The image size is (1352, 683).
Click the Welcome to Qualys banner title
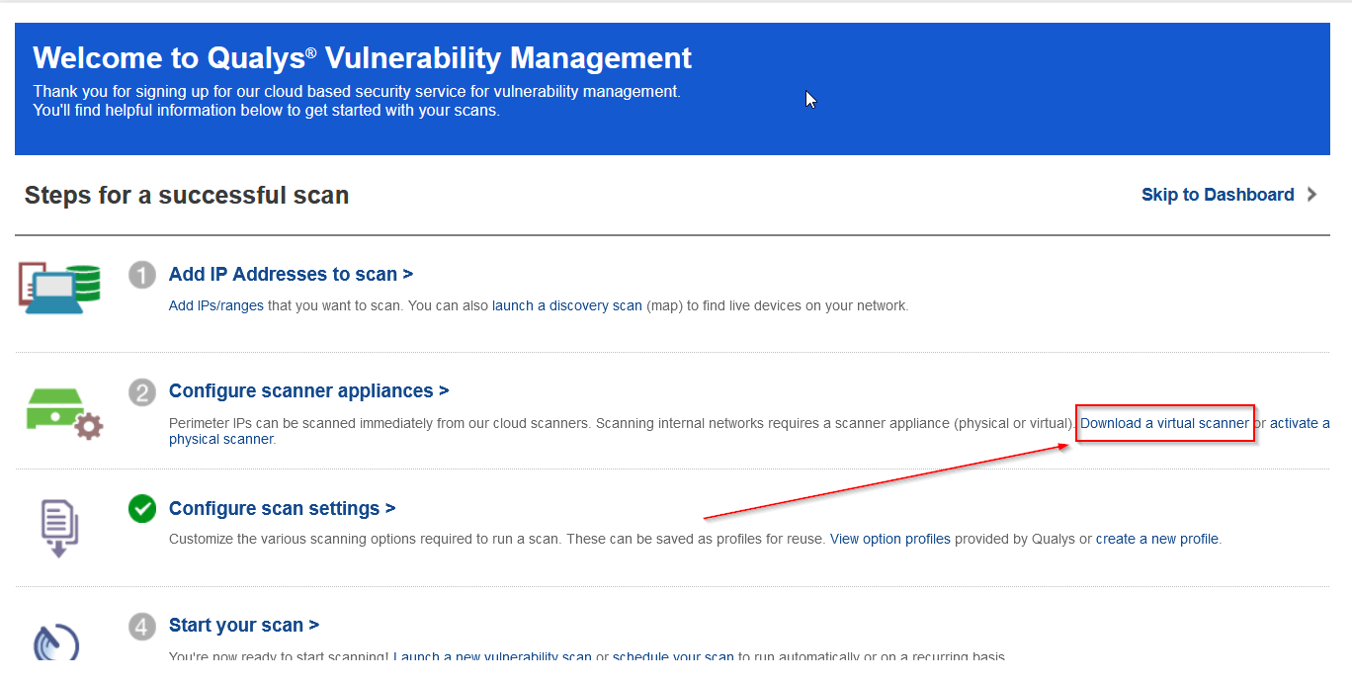pyautogui.click(x=362, y=57)
